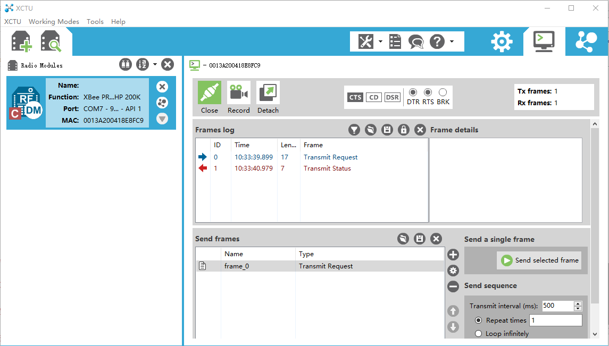Screen dimensions: 609x346
Task: Move selected frame up
Action: pyautogui.click(x=453, y=311)
